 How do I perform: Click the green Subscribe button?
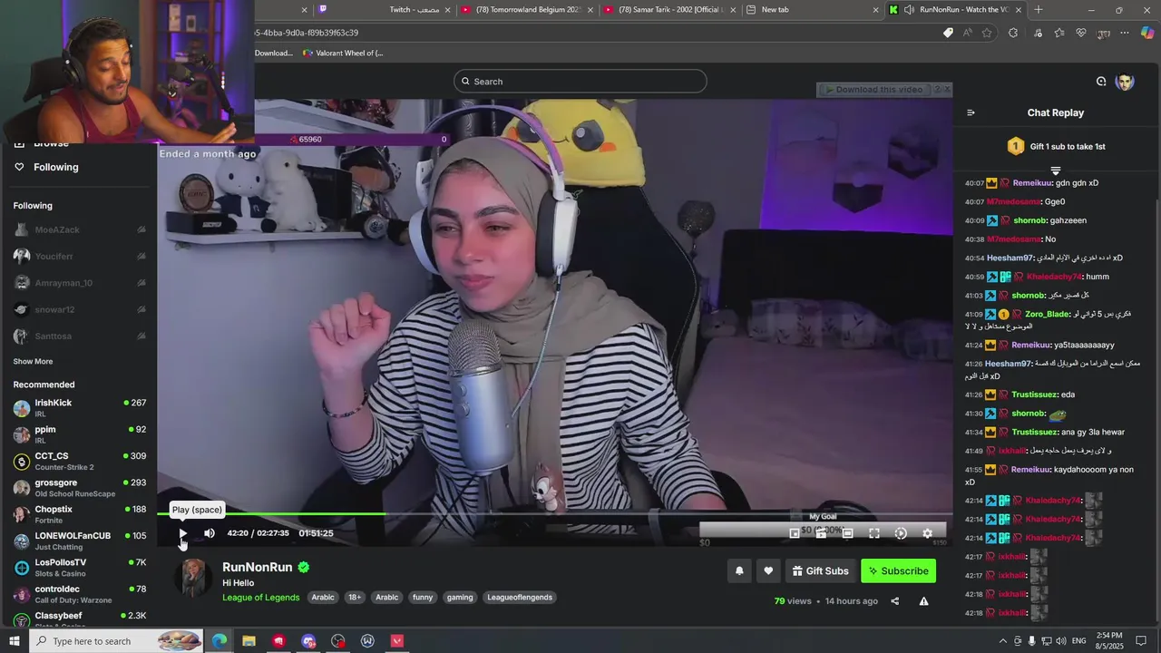(x=898, y=570)
